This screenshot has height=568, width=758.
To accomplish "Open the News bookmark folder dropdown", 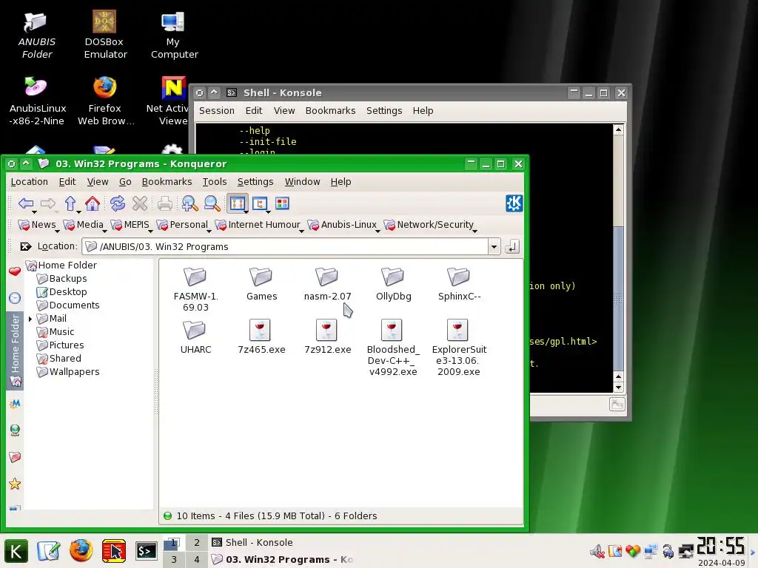I will 37,225.
